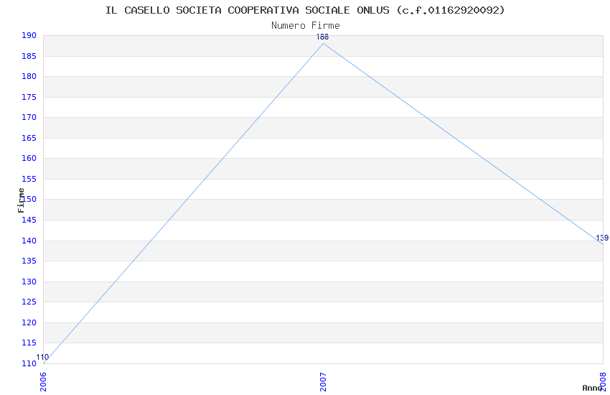The width and height of the screenshot is (610, 395).
Task: Click y-axis value 125
Action: (x=29, y=302)
